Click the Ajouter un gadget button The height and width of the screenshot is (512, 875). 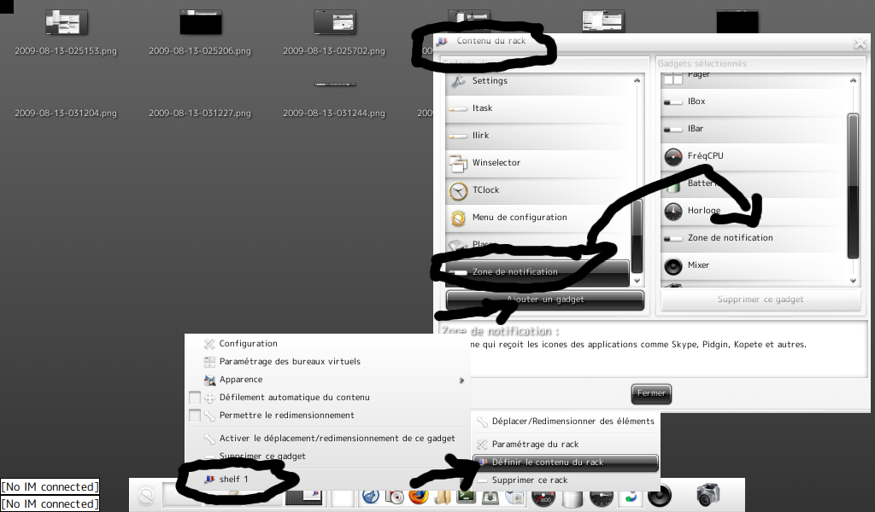tap(545, 300)
